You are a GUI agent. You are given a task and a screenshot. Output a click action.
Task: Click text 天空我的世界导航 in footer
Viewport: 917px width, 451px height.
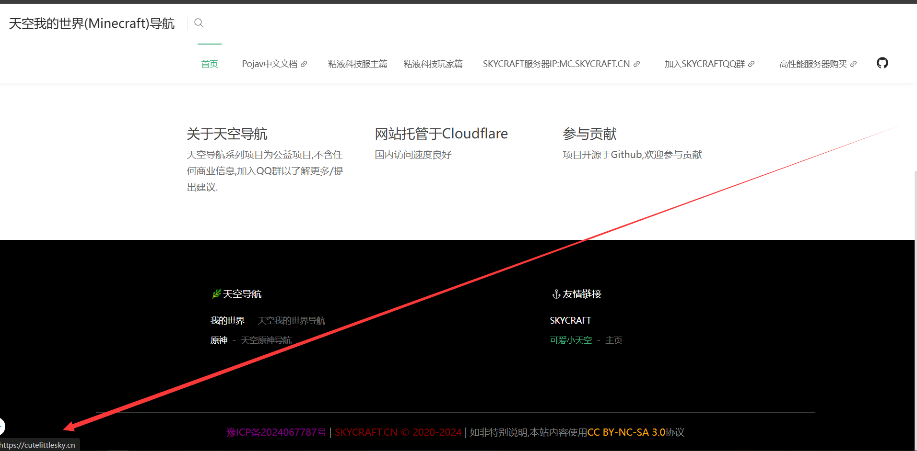(x=291, y=321)
